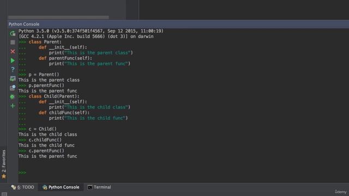Close the console with the red X

[13, 51]
